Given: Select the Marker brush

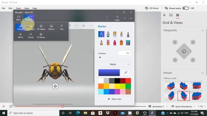Looking at the screenshot, I should [101, 34].
